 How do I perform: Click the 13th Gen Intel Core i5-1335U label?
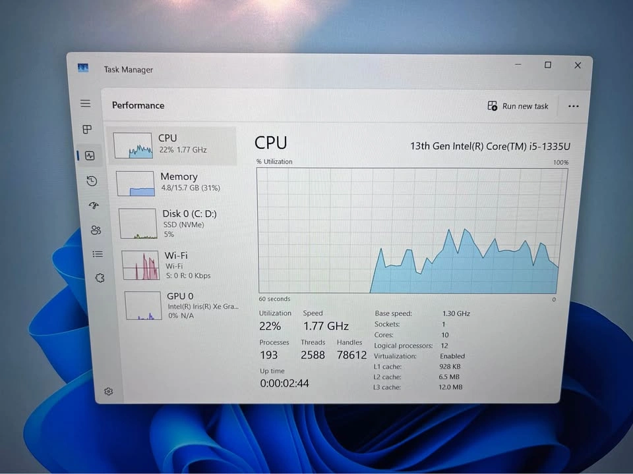pos(490,146)
